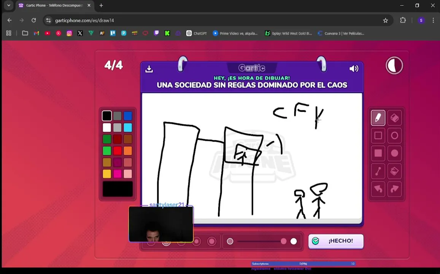View site information icon in address bar
This screenshot has width=440, height=274.
coord(49,21)
